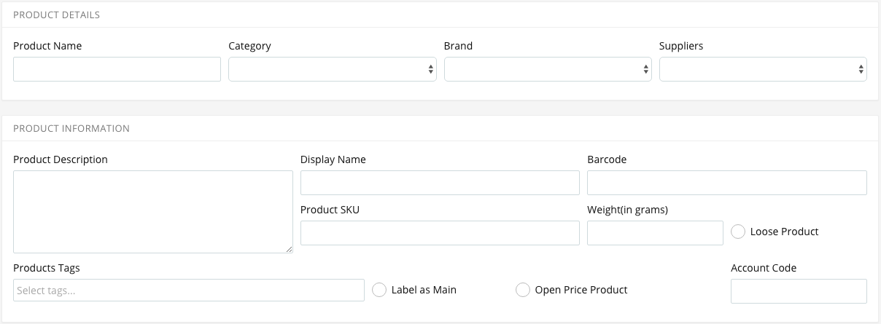Focus the Product Name text field
Image resolution: width=881 pixels, height=324 pixels.
(x=117, y=69)
